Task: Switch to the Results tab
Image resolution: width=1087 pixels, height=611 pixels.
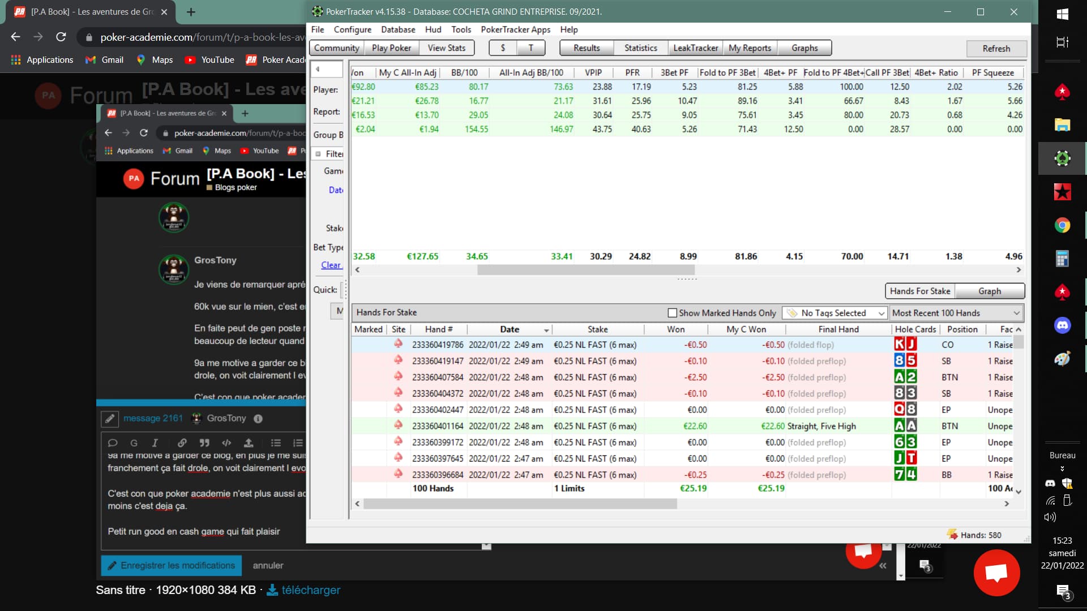Action: (587, 48)
